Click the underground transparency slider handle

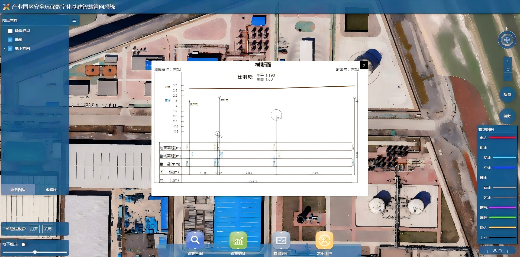pos(35,252)
